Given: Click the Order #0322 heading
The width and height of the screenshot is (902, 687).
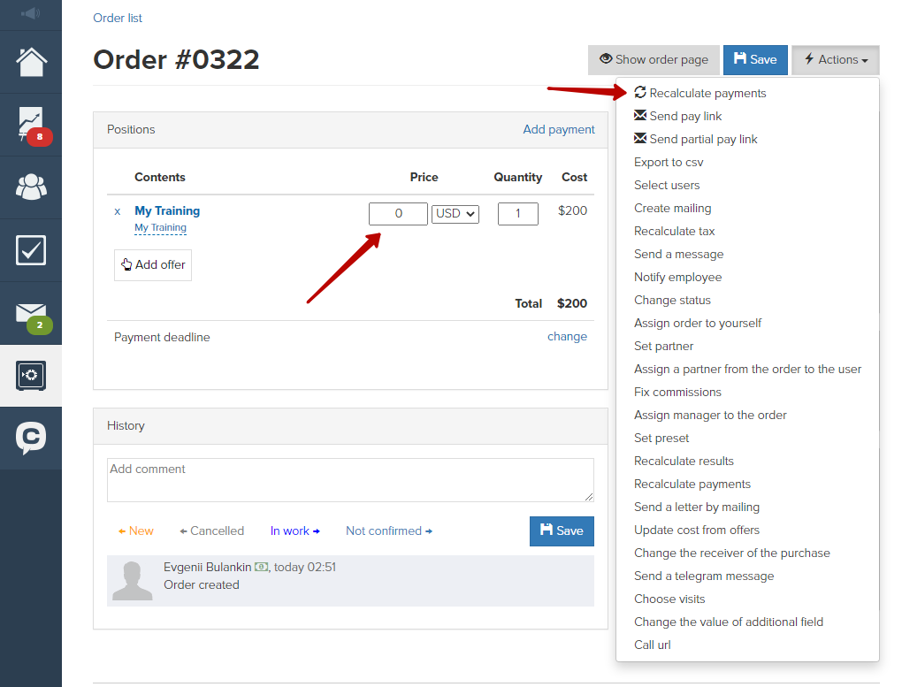Looking at the screenshot, I should coord(176,60).
